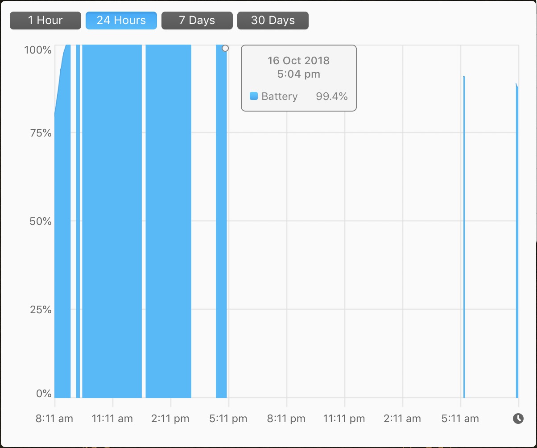Click the circular data point marker on graph
537x448 pixels.
[225, 48]
